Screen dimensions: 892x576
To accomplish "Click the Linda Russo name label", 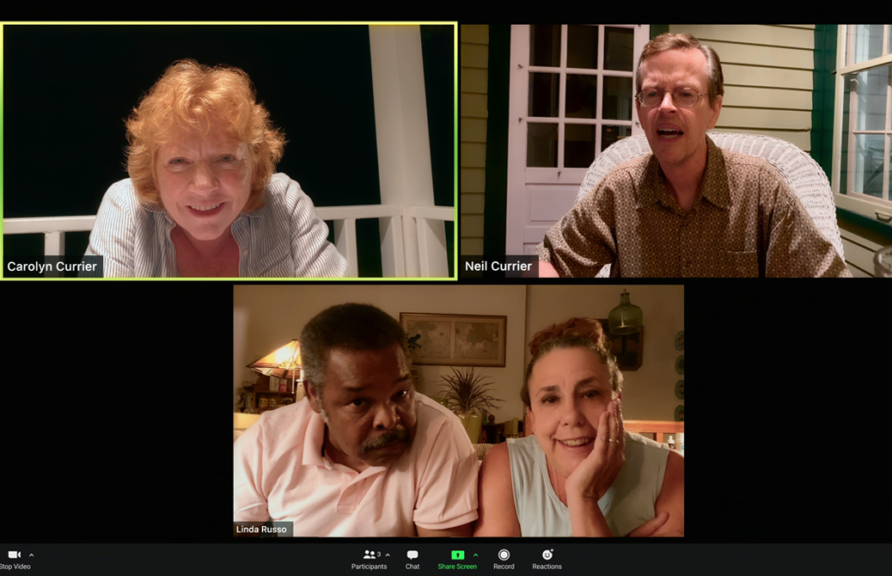I will (263, 530).
